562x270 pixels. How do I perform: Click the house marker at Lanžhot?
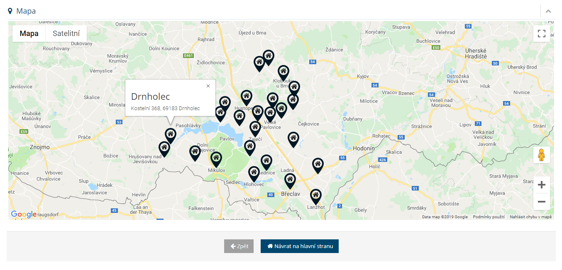(x=316, y=196)
